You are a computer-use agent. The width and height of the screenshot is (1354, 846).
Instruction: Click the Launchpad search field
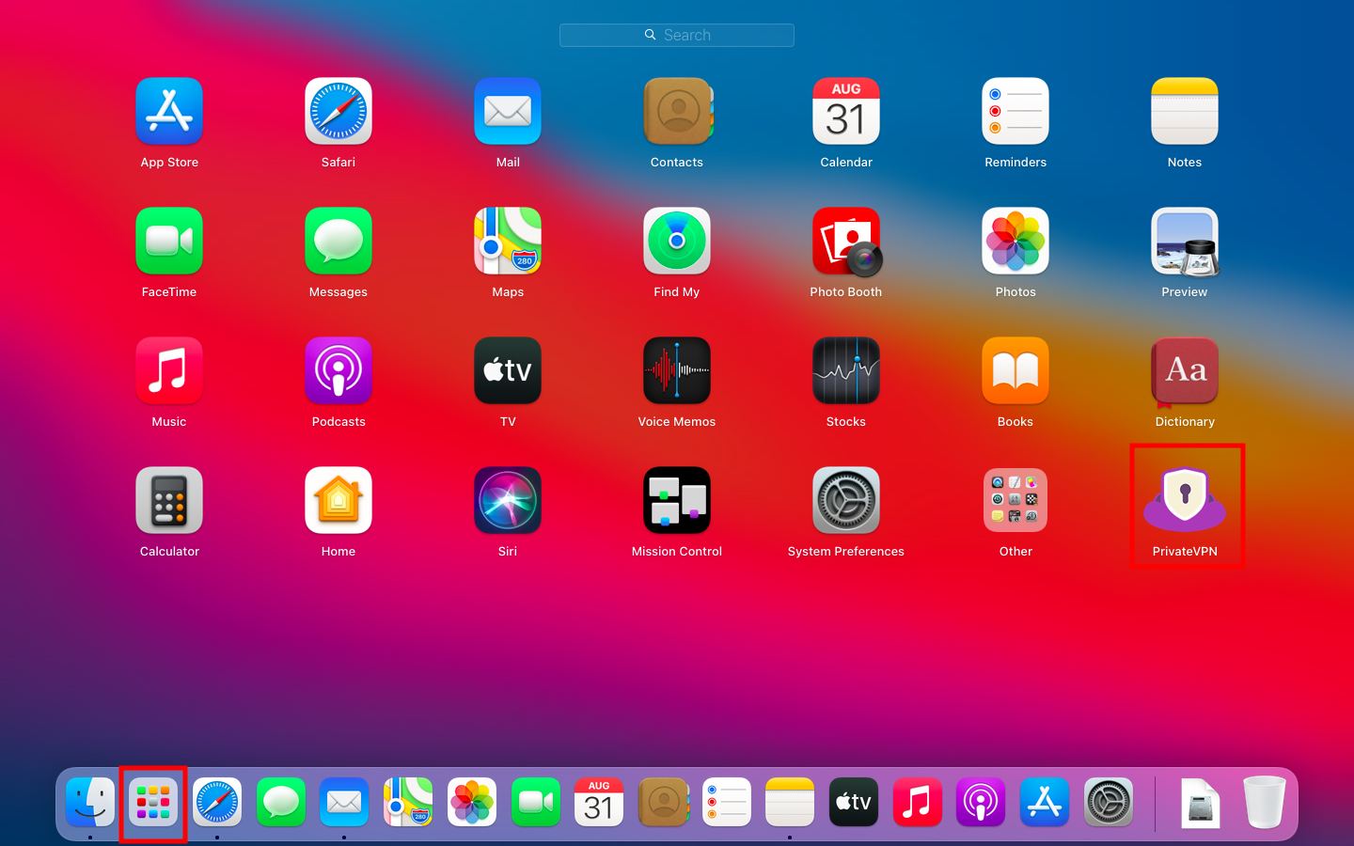(677, 35)
